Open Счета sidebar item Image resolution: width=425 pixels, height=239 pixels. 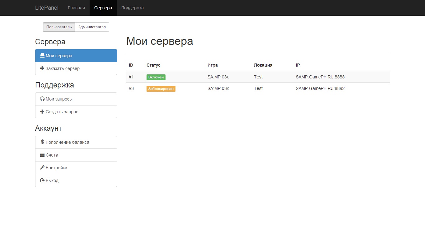(x=76, y=155)
